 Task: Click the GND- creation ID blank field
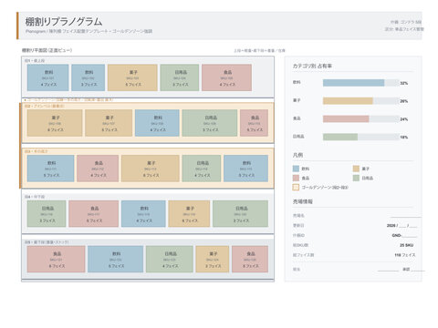(x=410, y=235)
